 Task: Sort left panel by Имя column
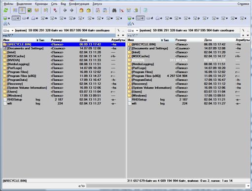(x=19, y=40)
